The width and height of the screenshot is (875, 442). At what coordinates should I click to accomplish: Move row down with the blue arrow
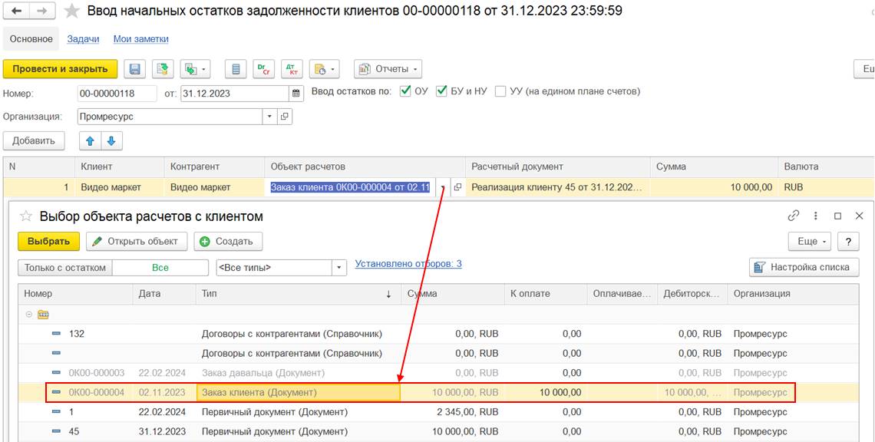pyautogui.click(x=111, y=141)
